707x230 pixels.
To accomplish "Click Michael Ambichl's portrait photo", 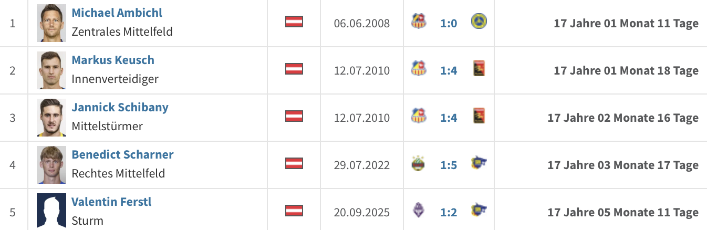I will pos(51,23).
